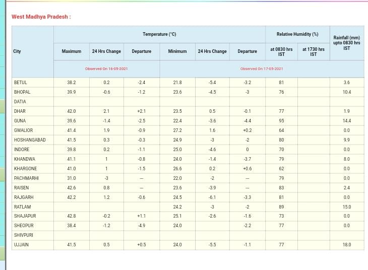
Task: Select the BHOPAL city name
Action: [x=22, y=92]
